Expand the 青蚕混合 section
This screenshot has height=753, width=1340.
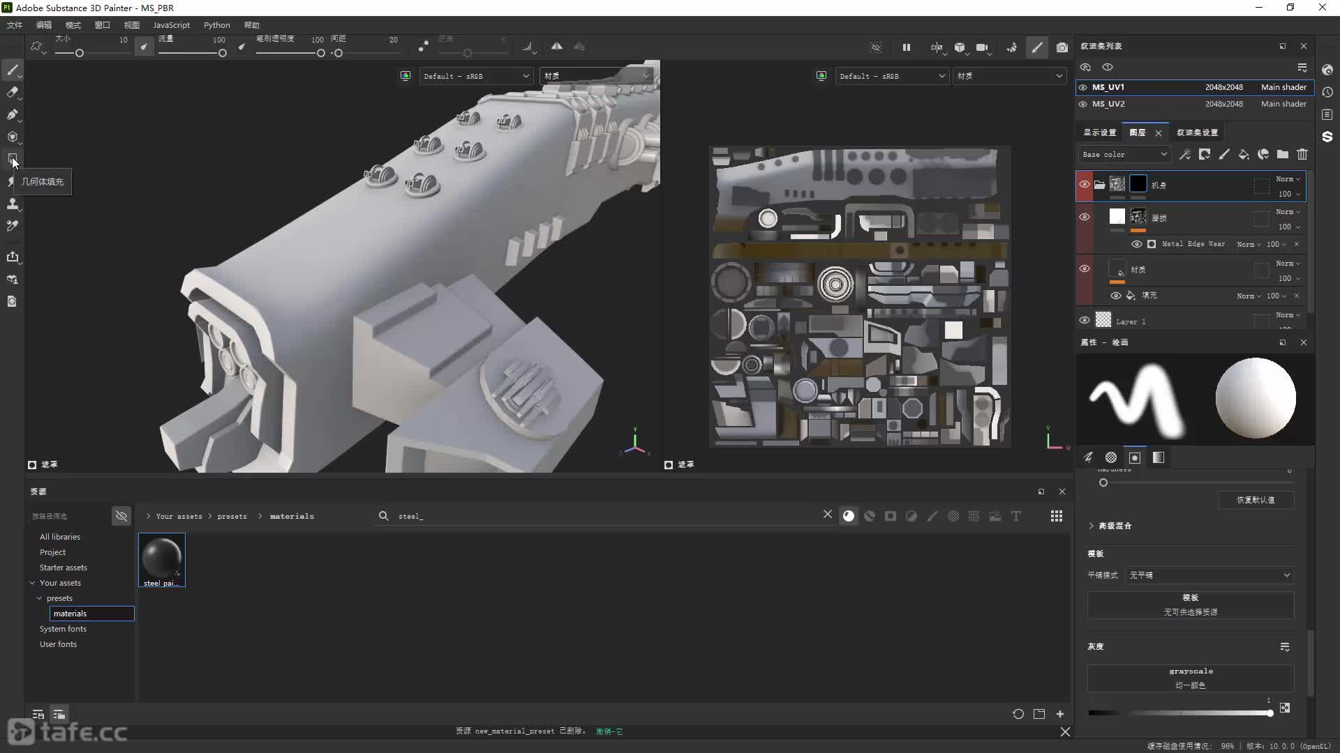point(1110,526)
